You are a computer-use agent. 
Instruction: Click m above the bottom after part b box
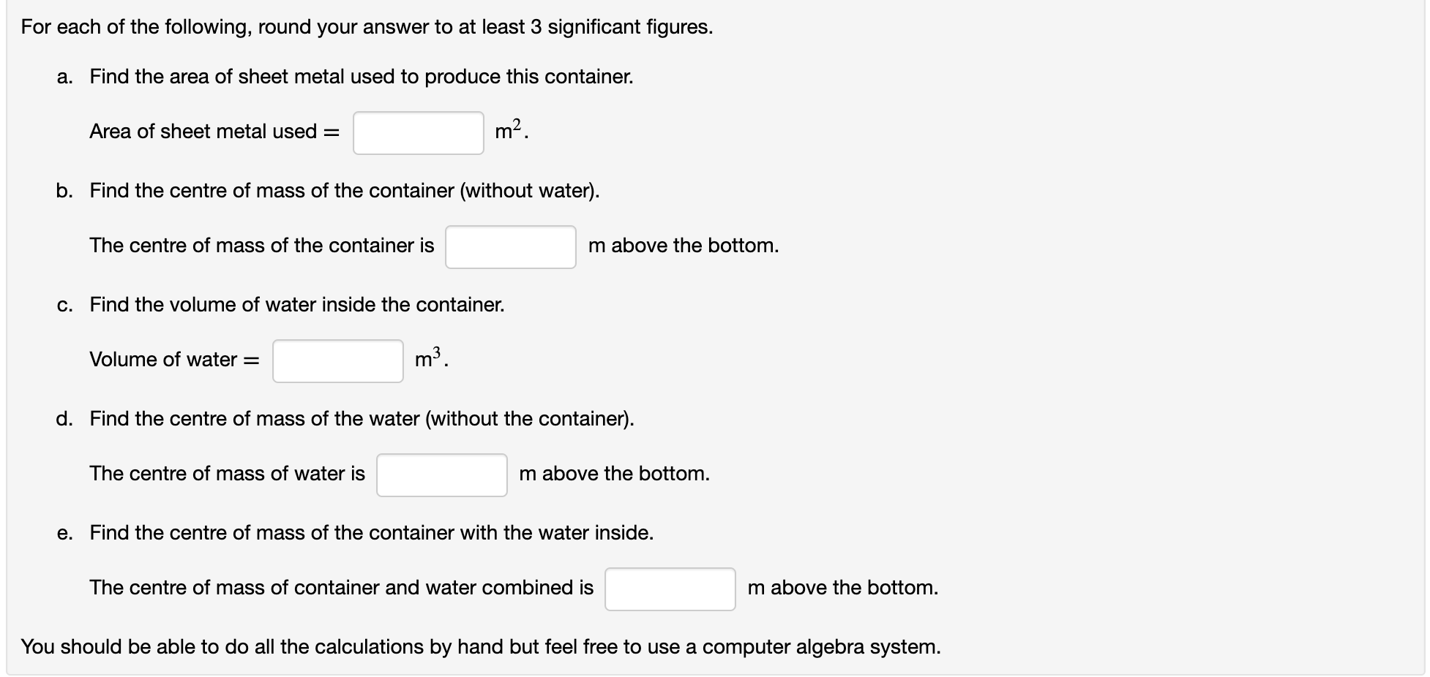(x=682, y=246)
